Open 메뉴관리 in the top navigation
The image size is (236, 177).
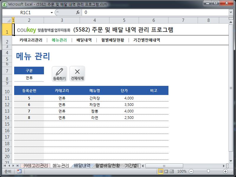coord(59,40)
